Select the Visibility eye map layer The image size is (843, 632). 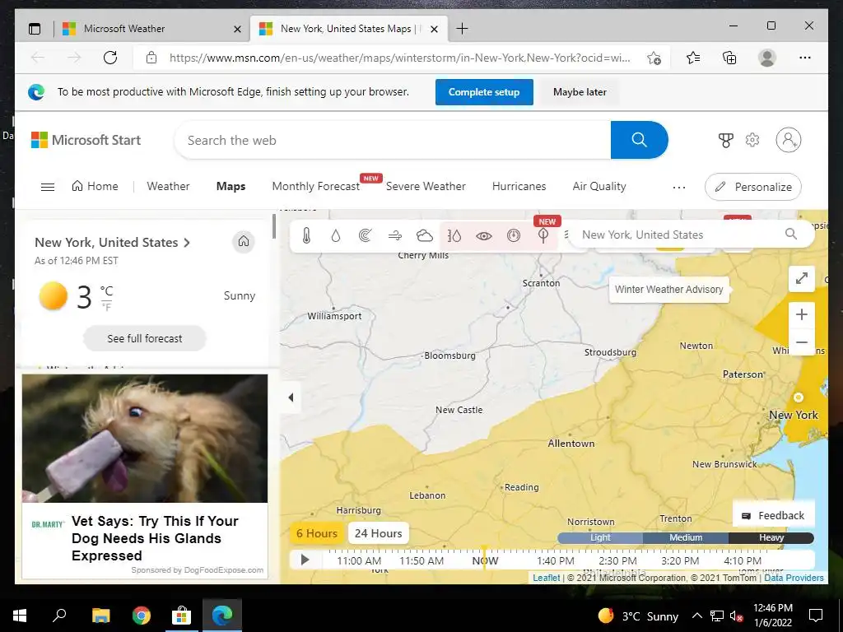pyautogui.click(x=484, y=235)
